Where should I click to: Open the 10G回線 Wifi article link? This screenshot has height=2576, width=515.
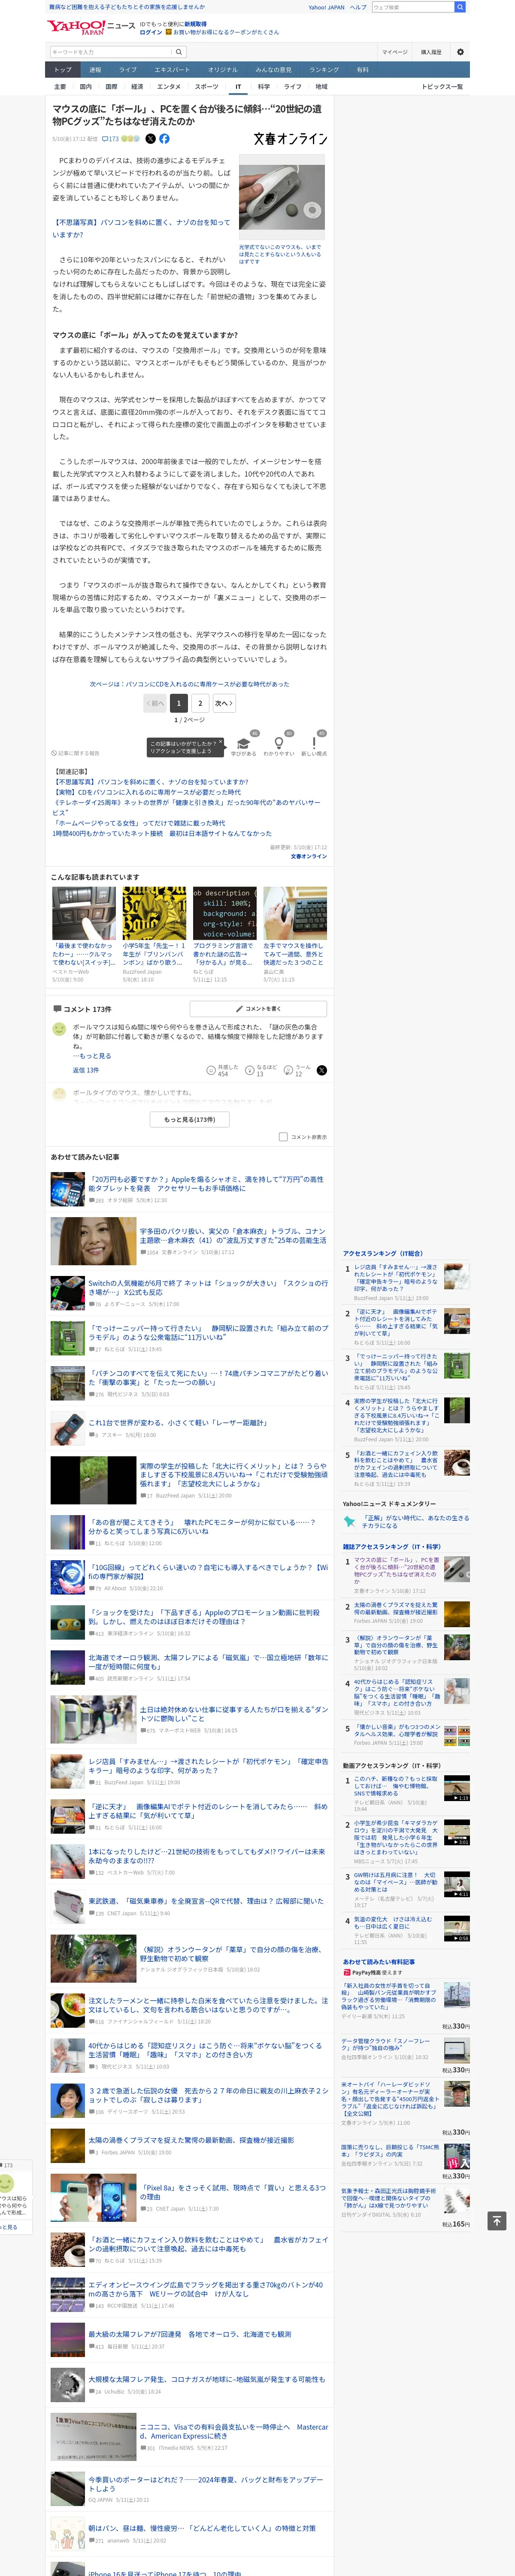(x=208, y=1572)
